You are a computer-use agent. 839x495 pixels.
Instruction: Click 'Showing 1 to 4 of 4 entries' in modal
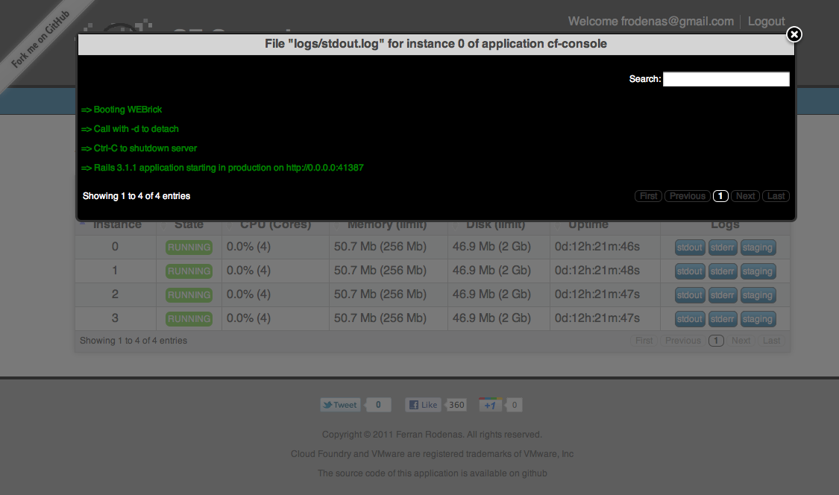(136, 196)
